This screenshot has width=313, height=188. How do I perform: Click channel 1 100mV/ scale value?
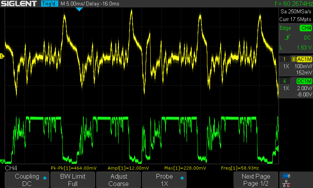point(303,66)
